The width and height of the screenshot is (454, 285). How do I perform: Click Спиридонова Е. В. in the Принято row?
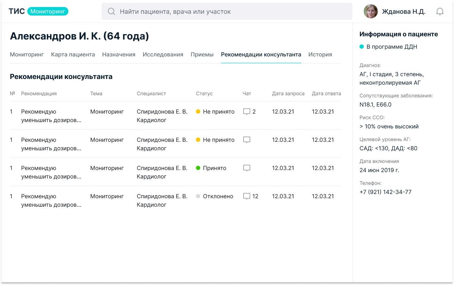tap(162, 168)
